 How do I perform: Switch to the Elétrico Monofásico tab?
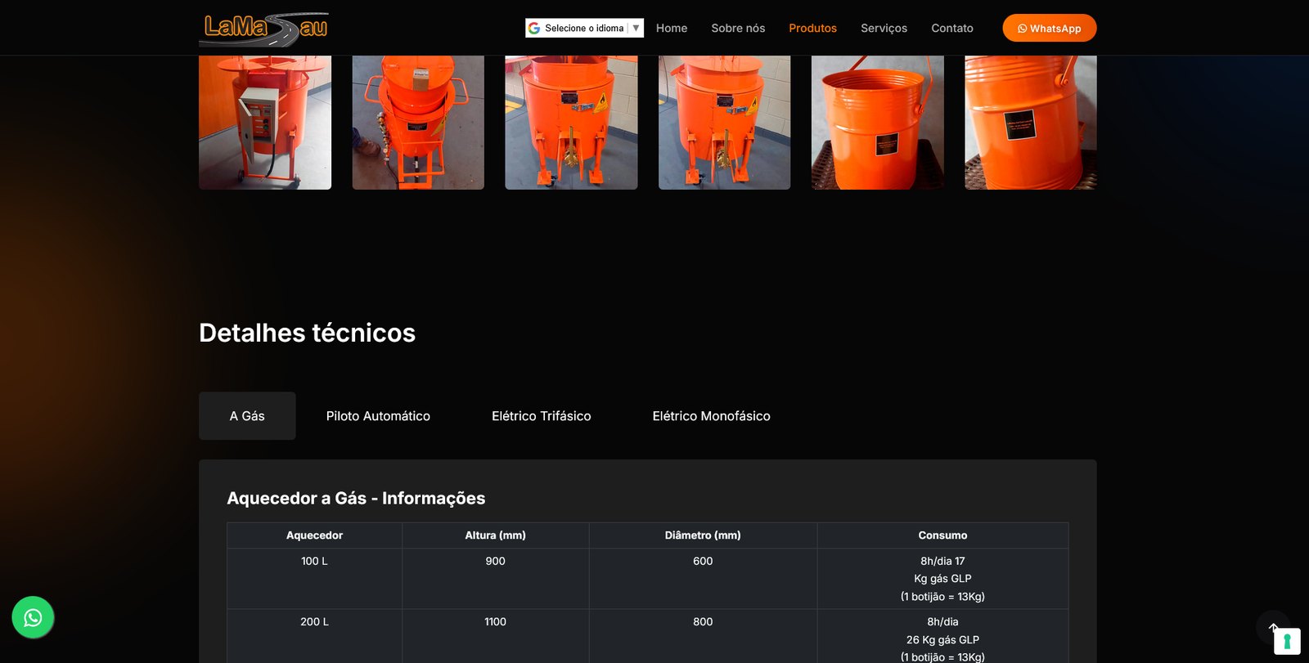(712, 416)
